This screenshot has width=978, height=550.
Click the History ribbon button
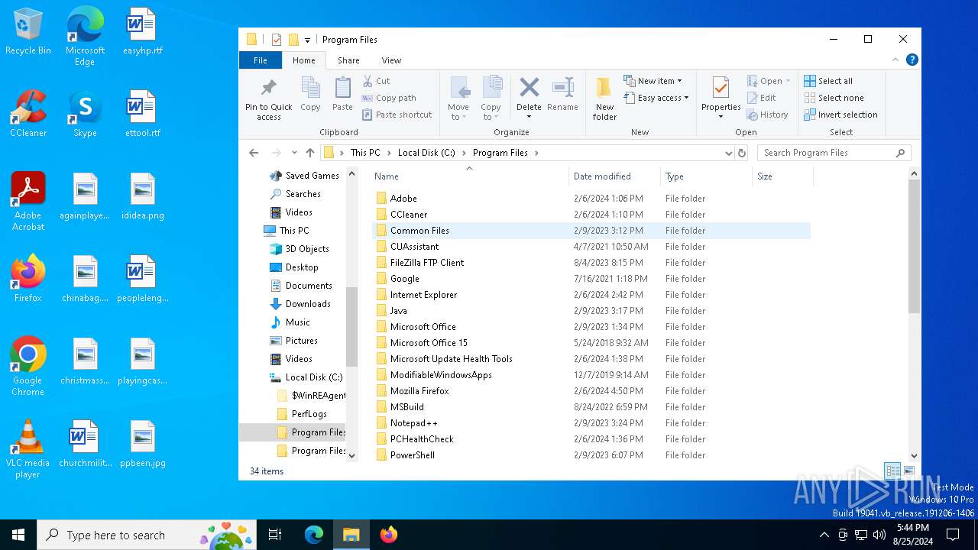(766, 115)
